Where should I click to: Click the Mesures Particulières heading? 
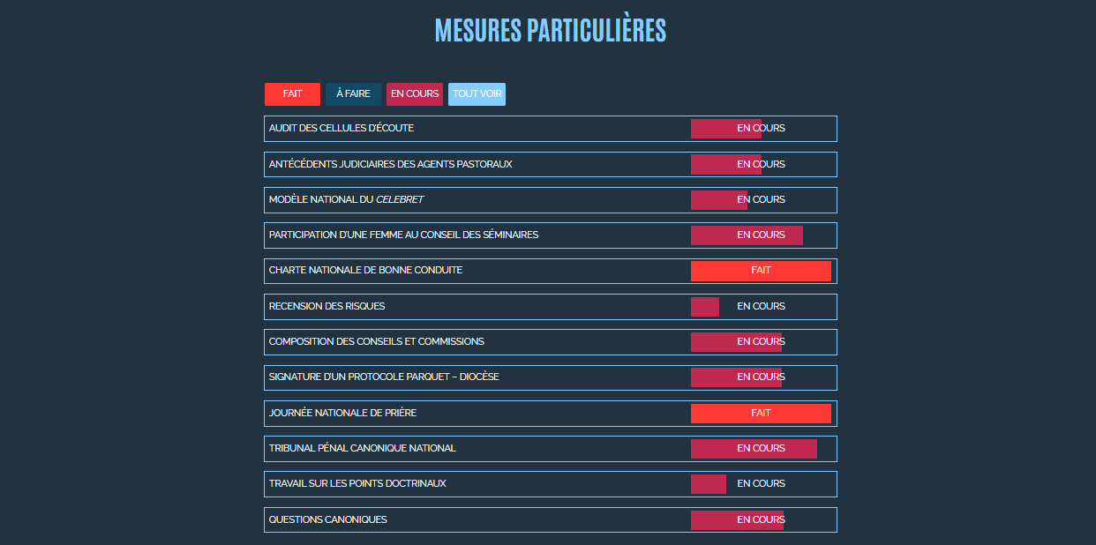pos(550,31)
